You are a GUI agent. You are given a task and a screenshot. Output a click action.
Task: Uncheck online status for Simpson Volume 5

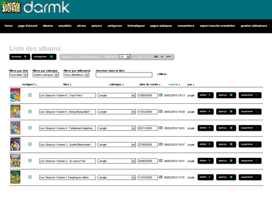pyautogui.click(x=30, y=111)
